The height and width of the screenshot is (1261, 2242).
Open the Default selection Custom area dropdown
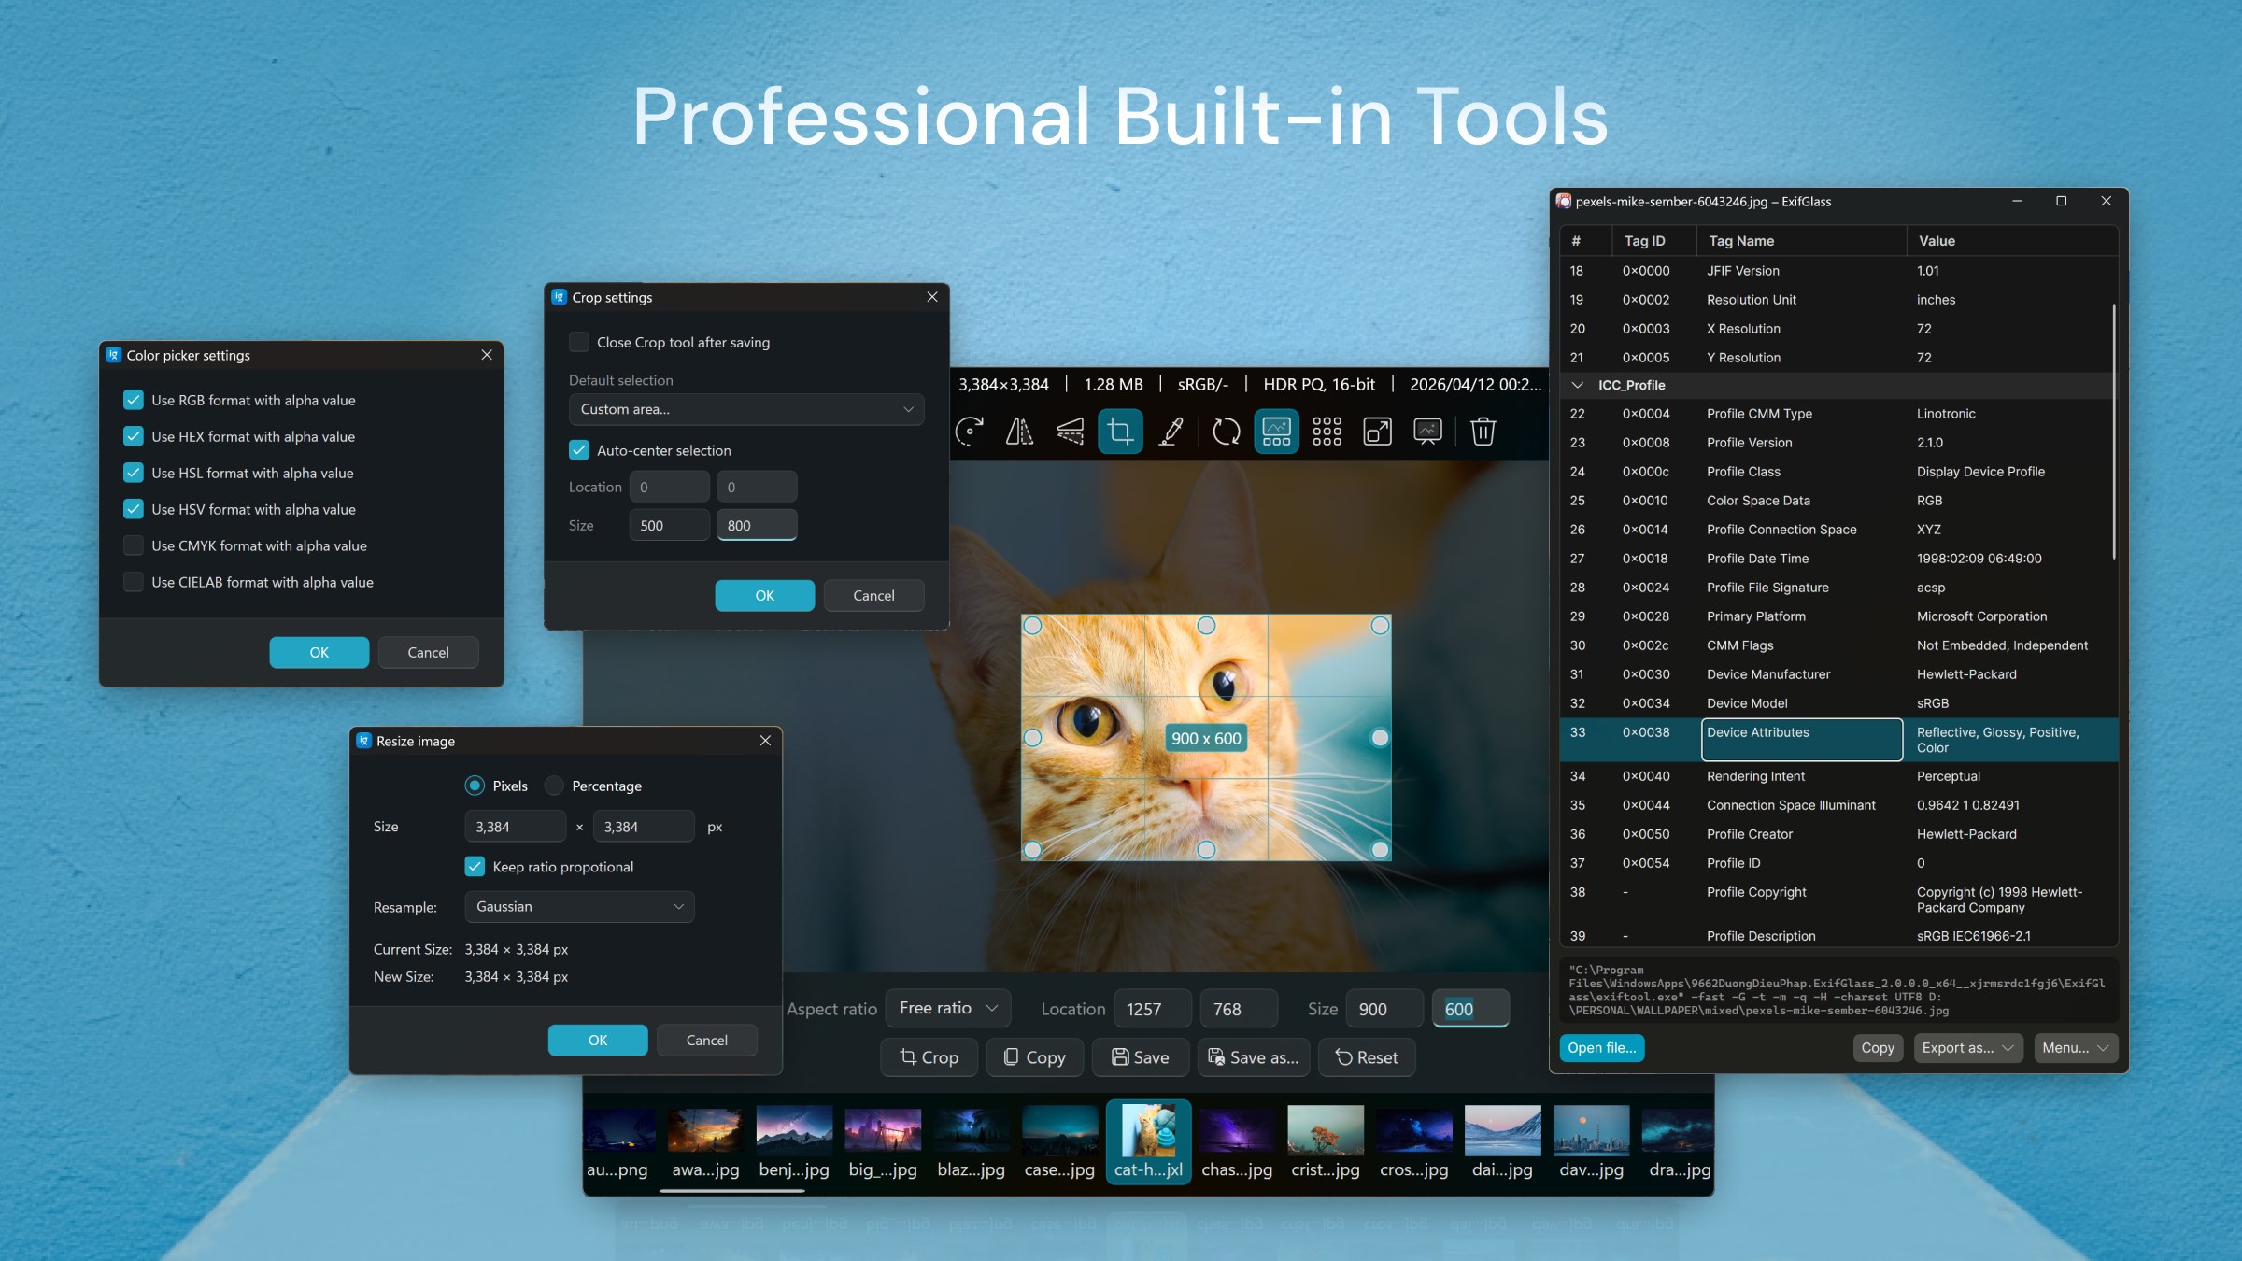[x=746, y=409]
